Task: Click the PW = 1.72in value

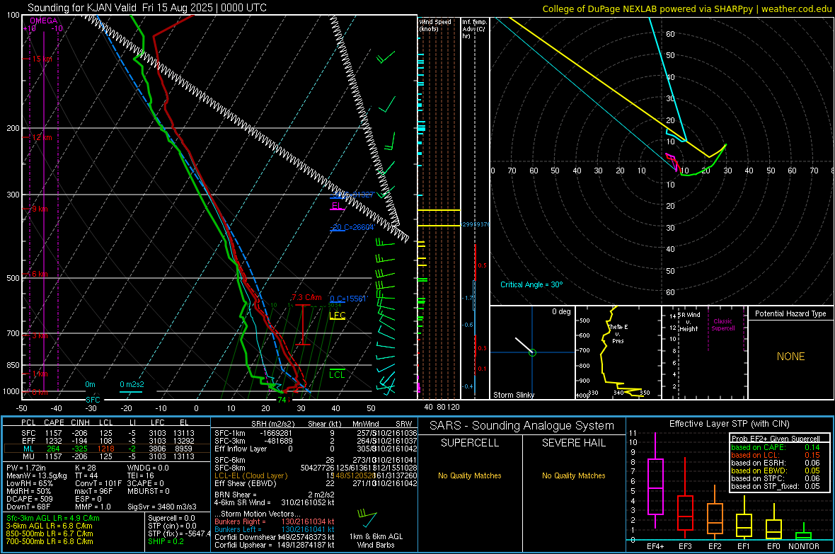Action: tap(27, 468)
